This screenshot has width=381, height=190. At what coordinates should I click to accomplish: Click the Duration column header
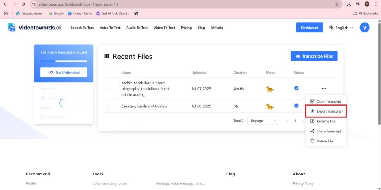tap(240, 73)
